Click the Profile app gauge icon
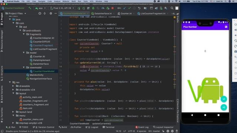 (103, 8)
